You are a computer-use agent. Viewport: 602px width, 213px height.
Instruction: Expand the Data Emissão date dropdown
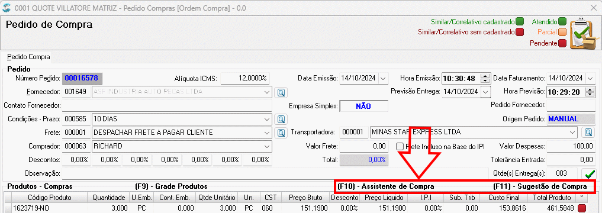point(383,78)
